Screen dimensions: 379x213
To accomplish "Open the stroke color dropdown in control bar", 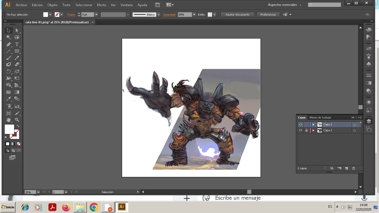I will point(62,15).
